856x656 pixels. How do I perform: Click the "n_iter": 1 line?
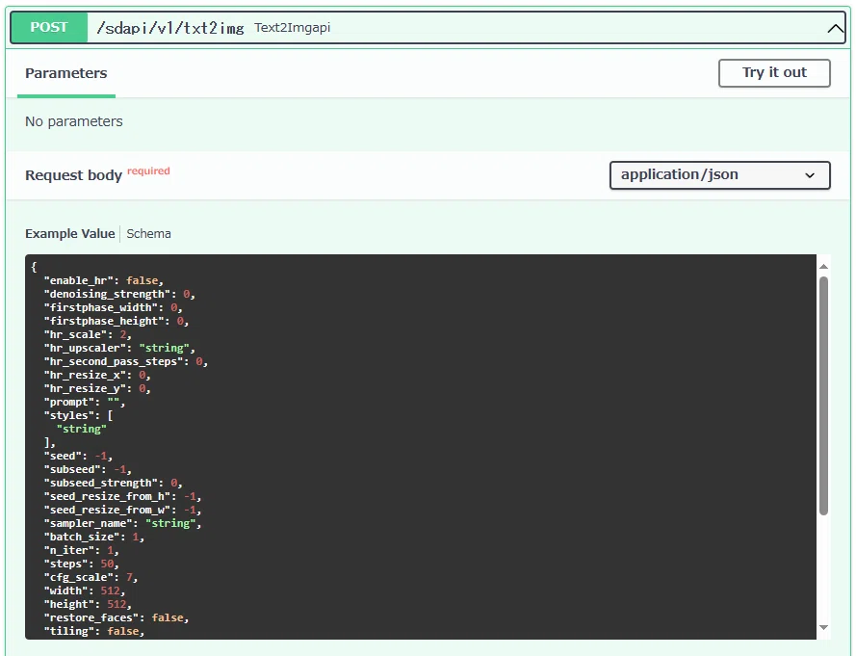[x=81, y=551]
